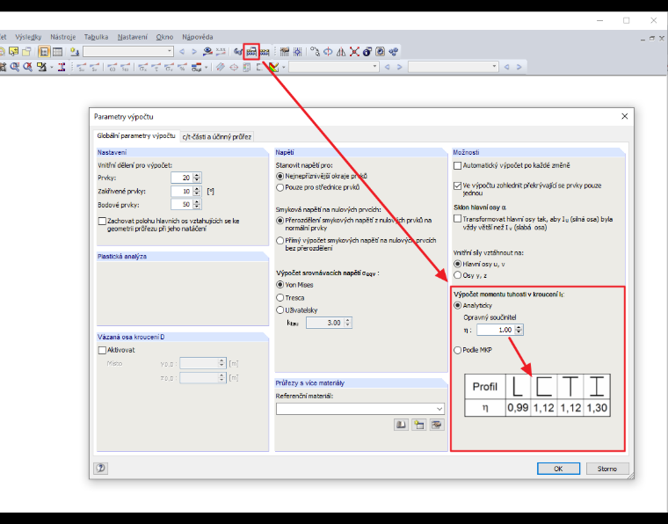Click the new material icon
668x524 pixels.
418,425
